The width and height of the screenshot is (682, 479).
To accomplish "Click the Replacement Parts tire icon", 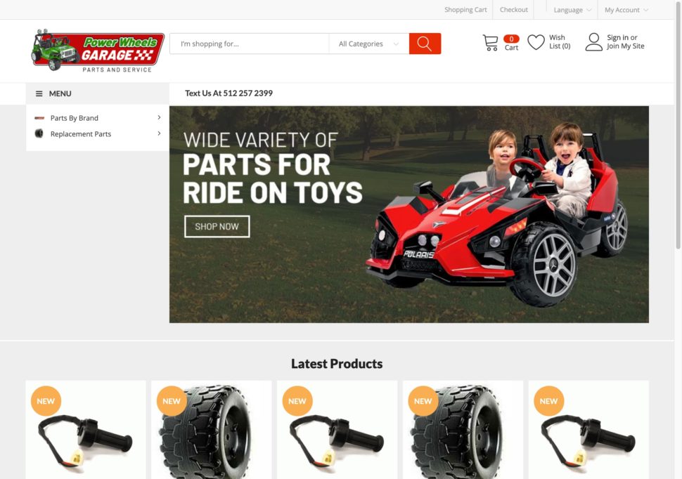I will pyautogui.click(x=39, y=133).
